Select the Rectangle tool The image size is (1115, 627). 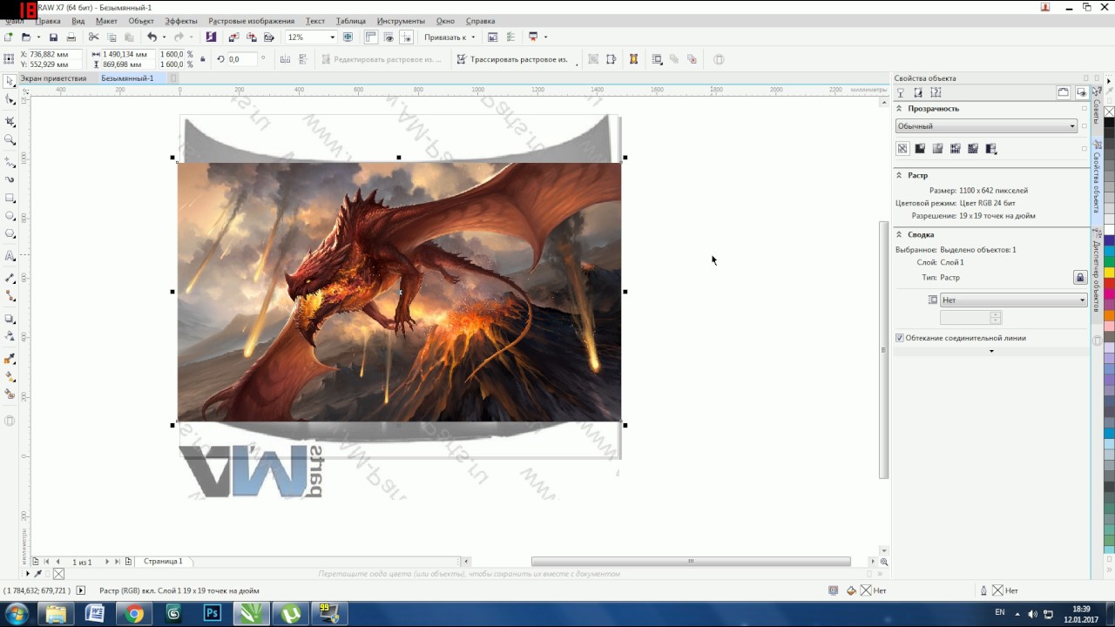[x=10, y=198]
